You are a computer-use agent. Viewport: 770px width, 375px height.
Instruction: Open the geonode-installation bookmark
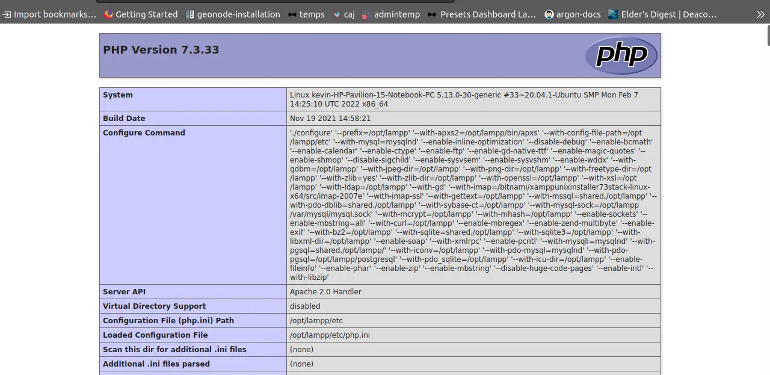[x=233, y=14]
